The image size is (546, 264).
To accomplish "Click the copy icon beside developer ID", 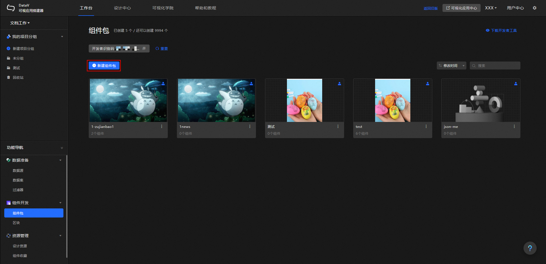I will pyautogui.click(x=144, y=48).
